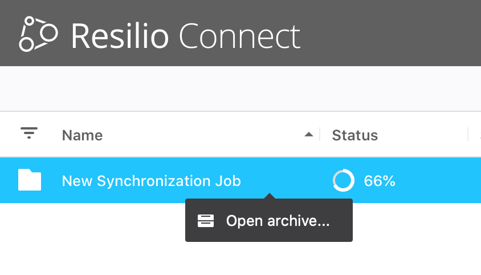Select the New Synchronization Job name

(x=151, y=181)
